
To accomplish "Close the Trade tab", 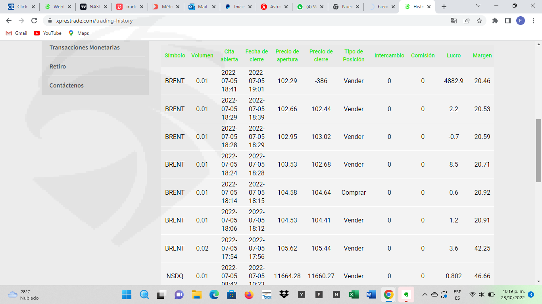I will point(141,7).
